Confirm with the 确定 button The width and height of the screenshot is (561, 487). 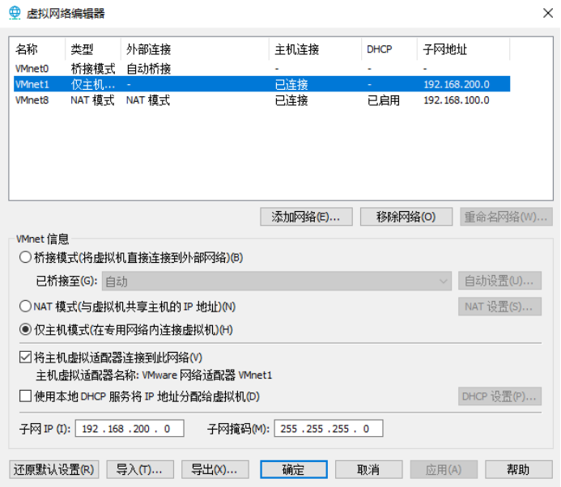(294, 469)
